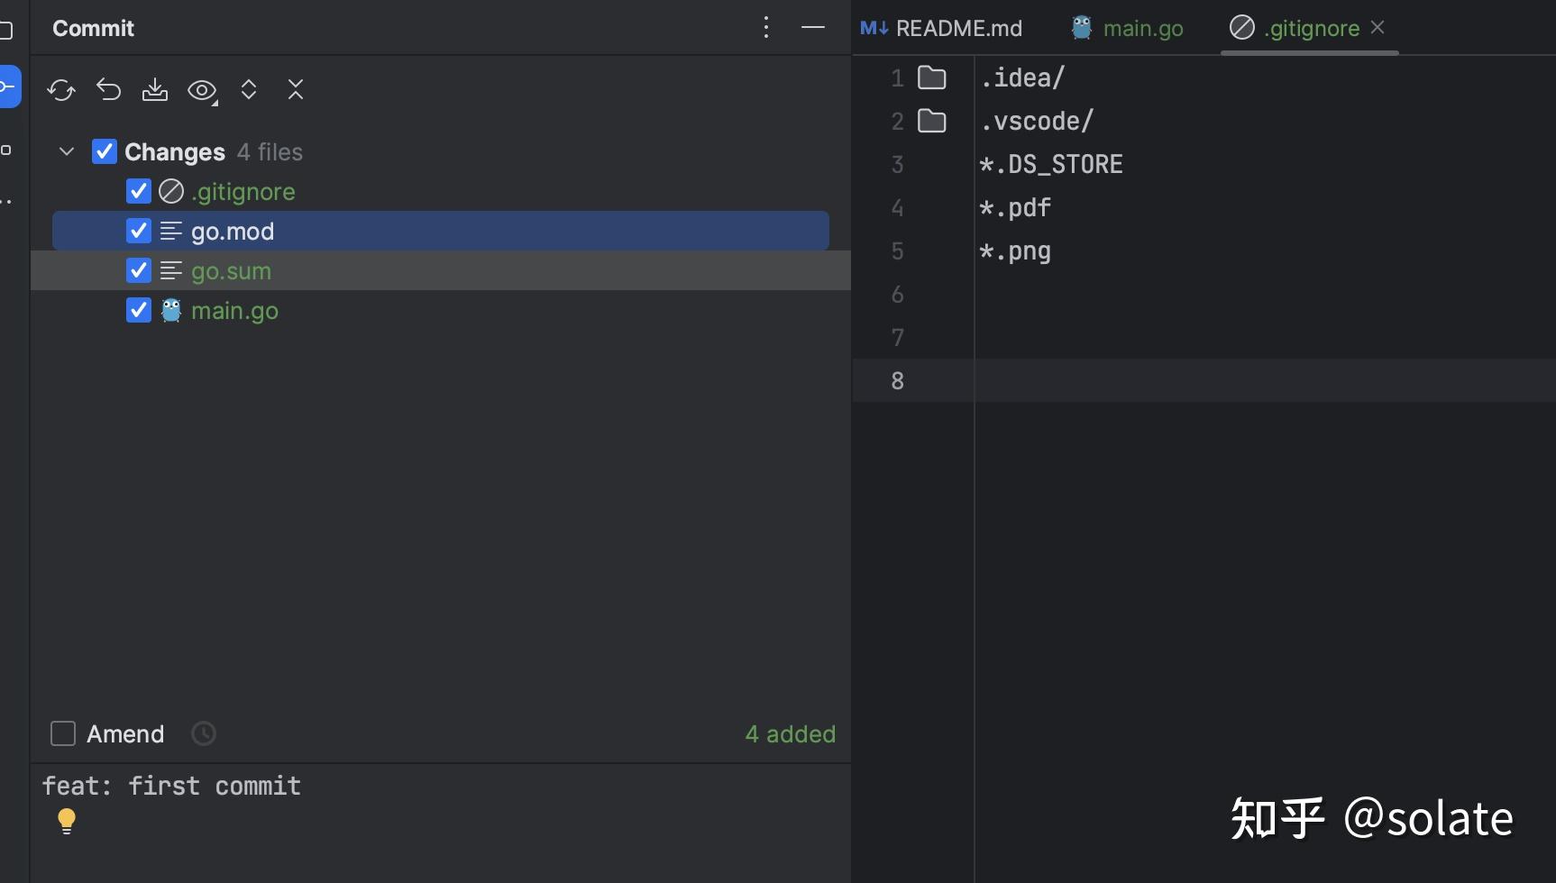The image size is (1556, 883).
Task: Collapse the Changes tree node
Action: point(67,151)
